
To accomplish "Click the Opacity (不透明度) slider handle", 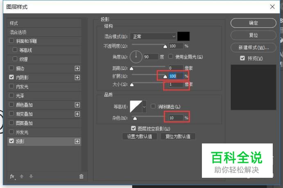I will (165, 47).
